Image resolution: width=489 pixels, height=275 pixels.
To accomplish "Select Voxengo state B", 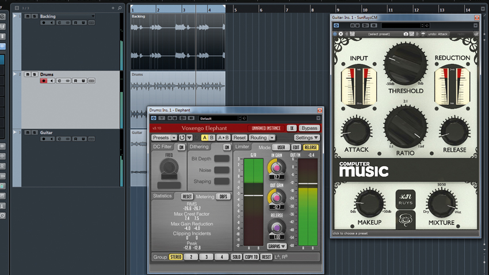I will click(x=212, y=137).
